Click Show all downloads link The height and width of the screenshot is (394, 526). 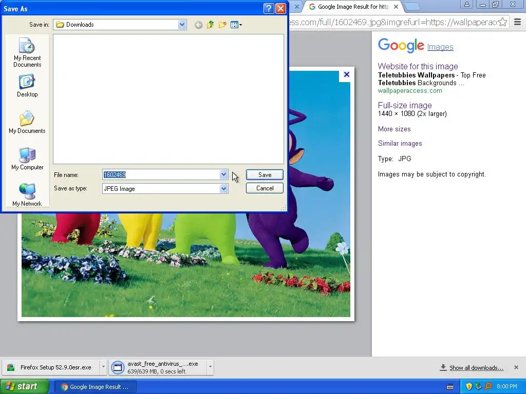[x=476, y=367]
